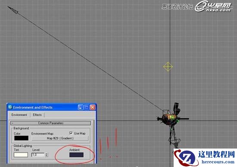This screenshot has height=167, width=237.
Task: Click the Level spinner arrows
Action: 47,155
